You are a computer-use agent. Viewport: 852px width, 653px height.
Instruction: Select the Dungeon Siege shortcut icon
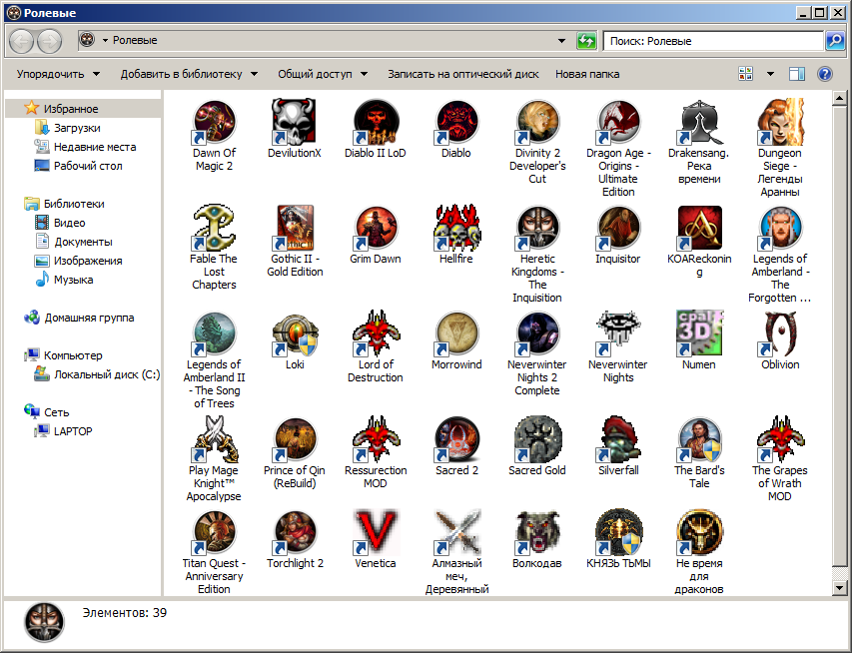780,122
